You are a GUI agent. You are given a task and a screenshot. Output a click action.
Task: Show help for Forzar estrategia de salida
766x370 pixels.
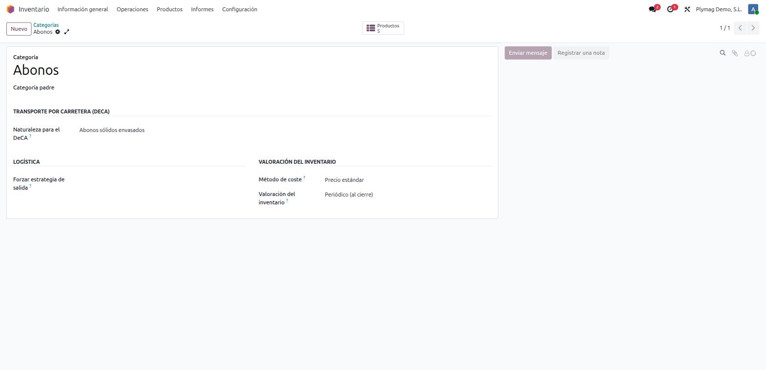click(30, 186)
